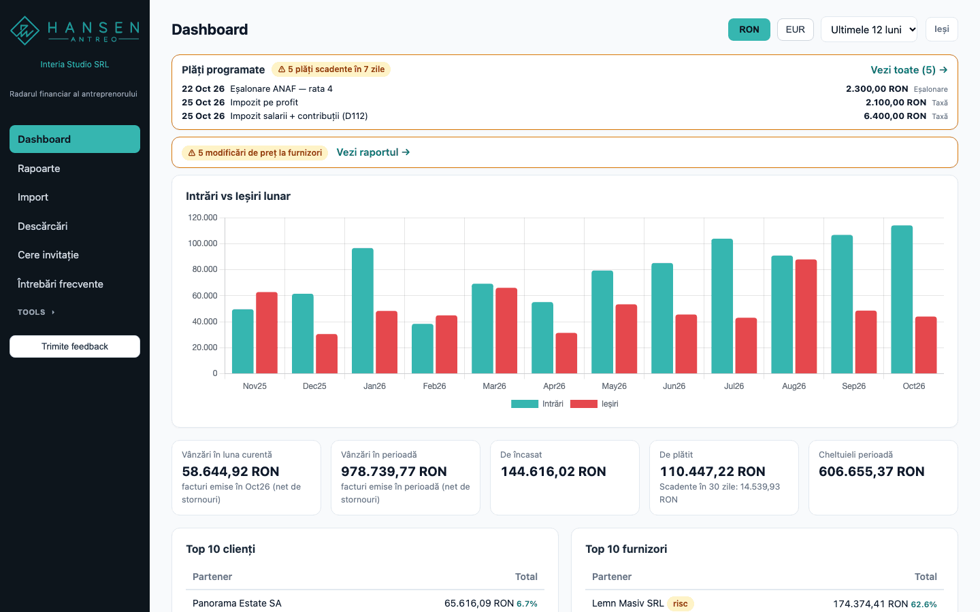Click the risc badge next to Lemn Masiv
Viewport: 980px width, 612px height.
coord(681,604)
